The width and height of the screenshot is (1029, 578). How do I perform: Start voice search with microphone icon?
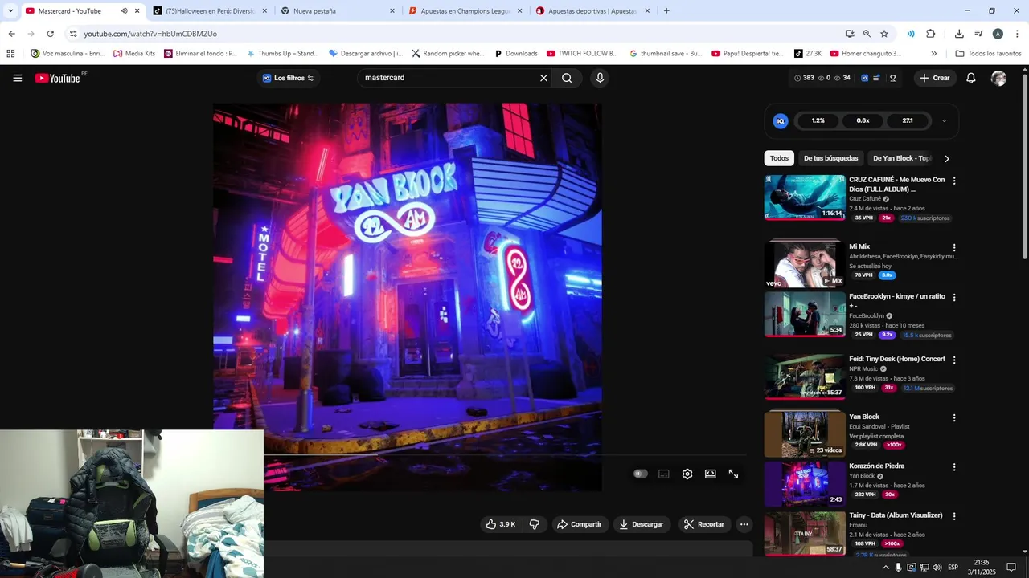click(x=600, y=78)
